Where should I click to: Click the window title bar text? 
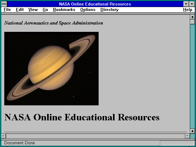click(95, 4)
